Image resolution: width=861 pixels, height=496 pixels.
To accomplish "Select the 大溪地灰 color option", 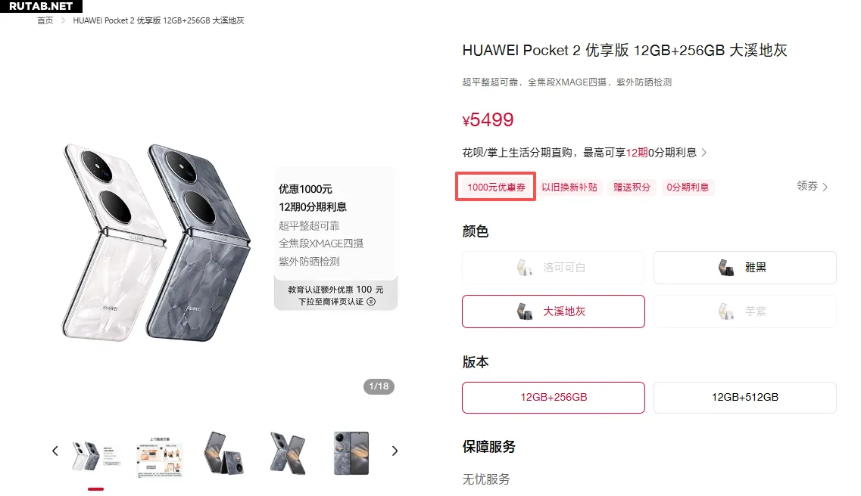I will [x=554, y=312].
